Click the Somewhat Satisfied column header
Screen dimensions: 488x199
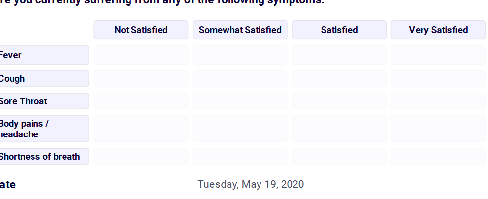240,30
